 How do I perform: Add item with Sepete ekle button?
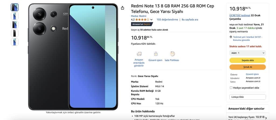pyautogui.click(x=247, y=60)
